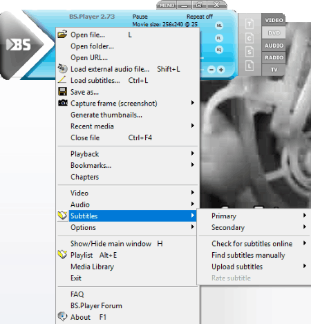Expand Check for subtitles online submenu
311x324 pixels.
[254, 243]
